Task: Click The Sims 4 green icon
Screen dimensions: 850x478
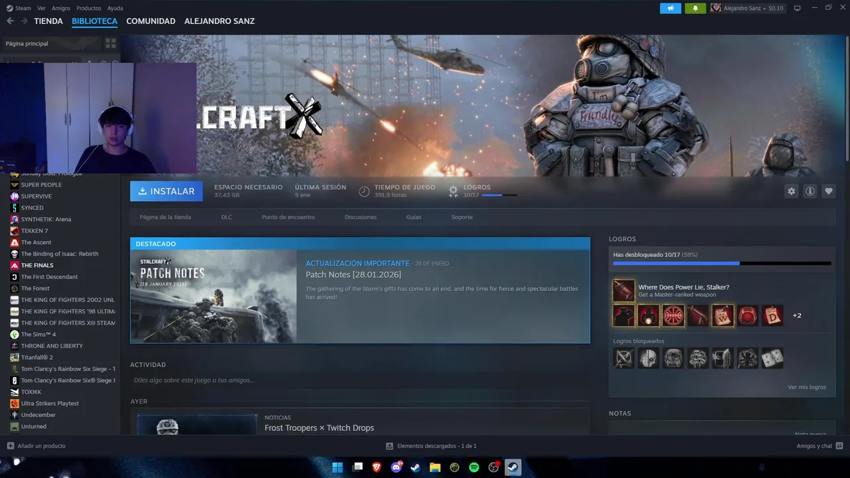Action: [15, 335]
